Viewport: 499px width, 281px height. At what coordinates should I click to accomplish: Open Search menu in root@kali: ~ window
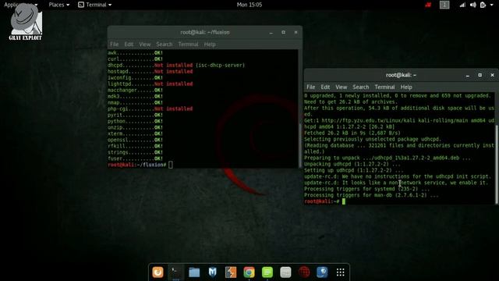coord(360,87)
